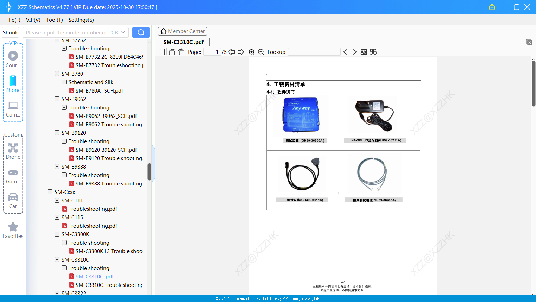Open the Settings(S) menu
The height and width of the screenshot is (302, 536).
(x=81, y=20)
